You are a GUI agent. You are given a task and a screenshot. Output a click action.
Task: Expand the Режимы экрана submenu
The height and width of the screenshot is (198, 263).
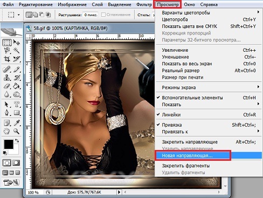(x=209, y=87)
